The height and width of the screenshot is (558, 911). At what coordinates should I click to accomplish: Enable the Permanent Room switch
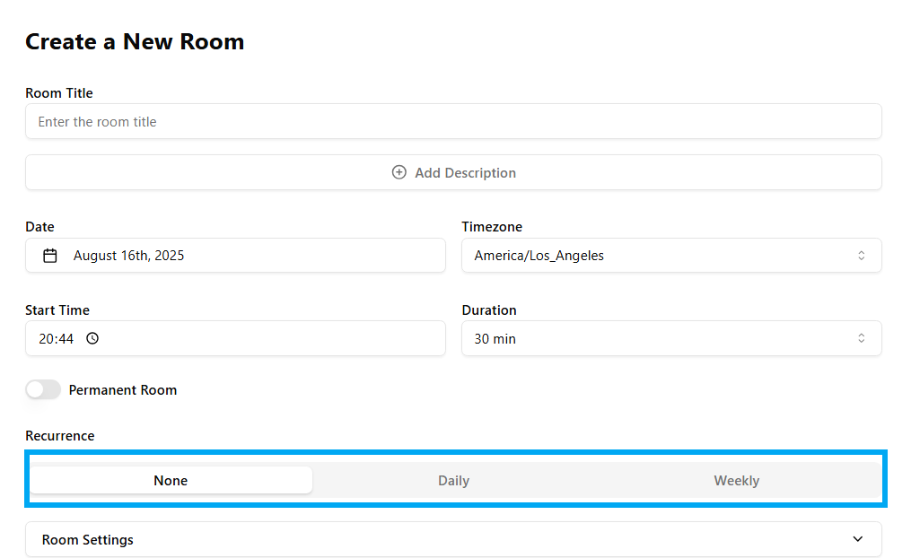coord(43,390)
